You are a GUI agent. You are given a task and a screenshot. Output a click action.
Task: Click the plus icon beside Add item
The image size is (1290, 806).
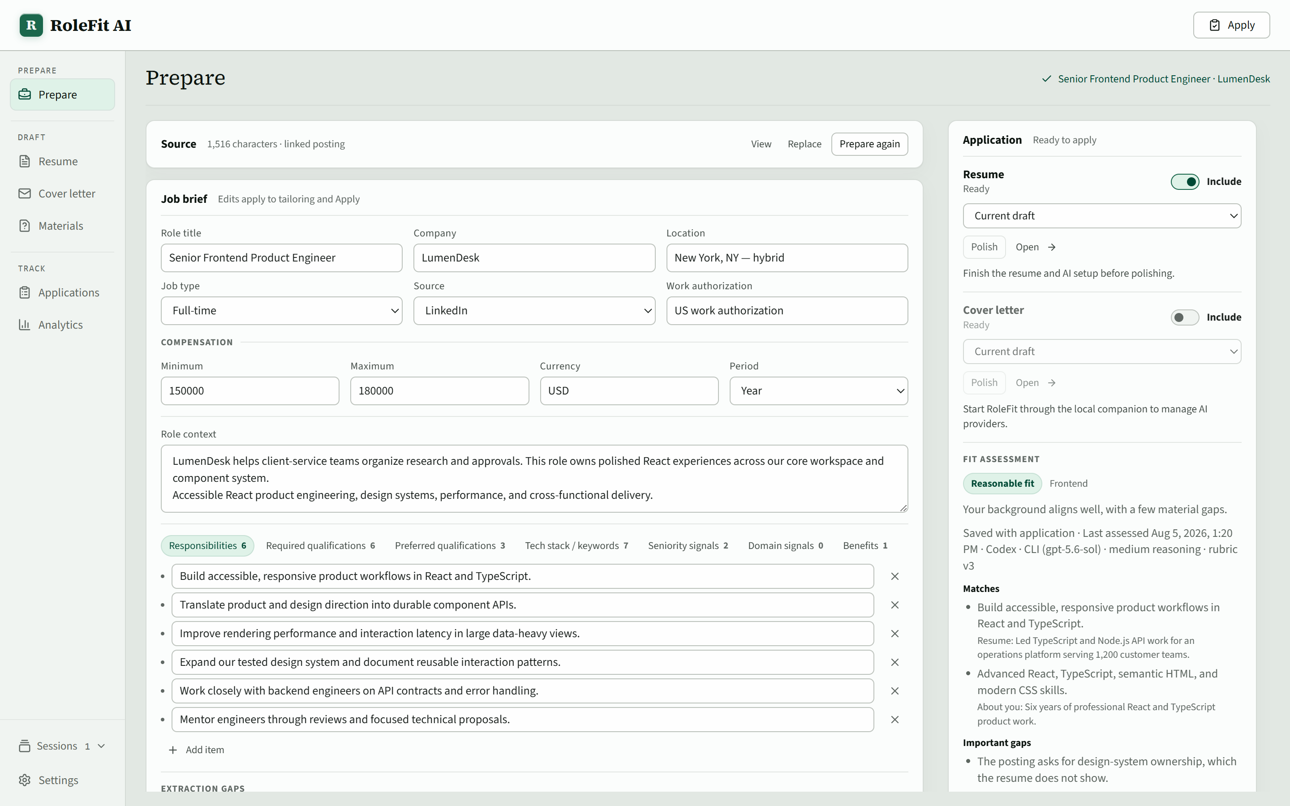click(x=173, y=750)
